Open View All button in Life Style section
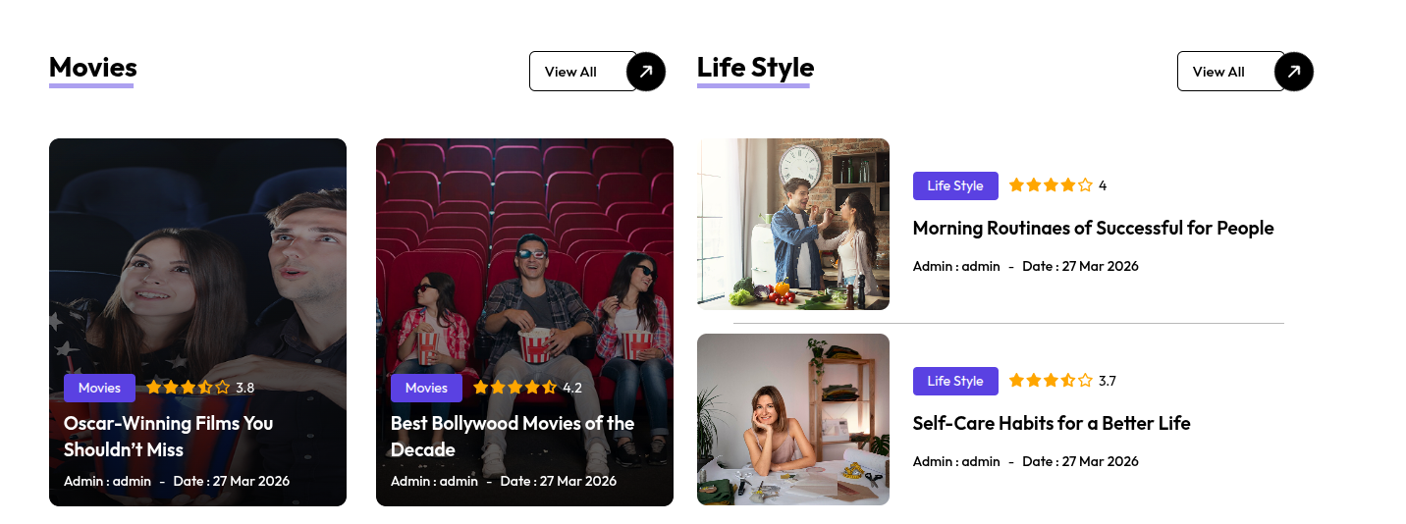The image size is (1406, 524). click(x=1231, y=72)
